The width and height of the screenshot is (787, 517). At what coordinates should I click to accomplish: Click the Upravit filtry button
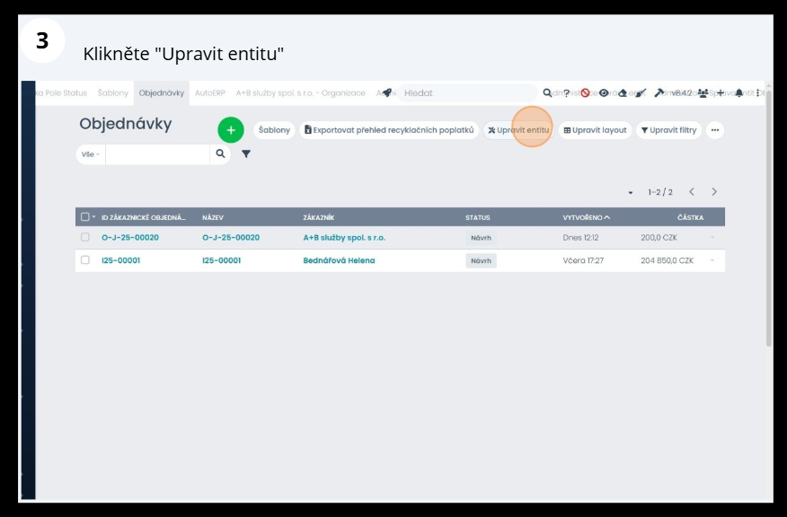tap(668, 130)
